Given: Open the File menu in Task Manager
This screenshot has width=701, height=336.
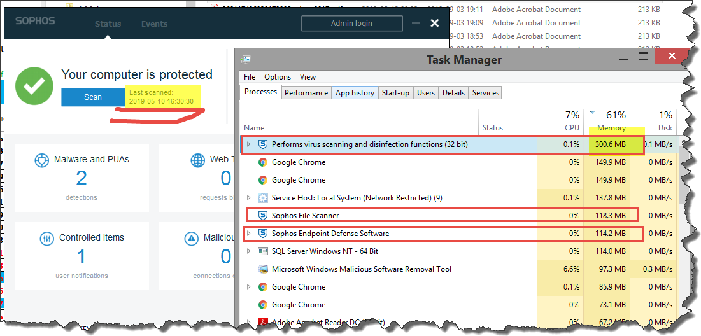Looking at the screenshot, I should coord(250,77).
